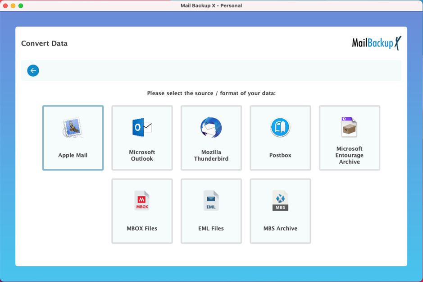
Task: Click the "EML Files" label
Action: tap(211, 228)
